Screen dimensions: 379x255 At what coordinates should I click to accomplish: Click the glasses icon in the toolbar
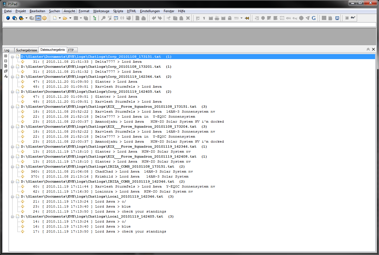pyautogui.click(x=353, y=18)
